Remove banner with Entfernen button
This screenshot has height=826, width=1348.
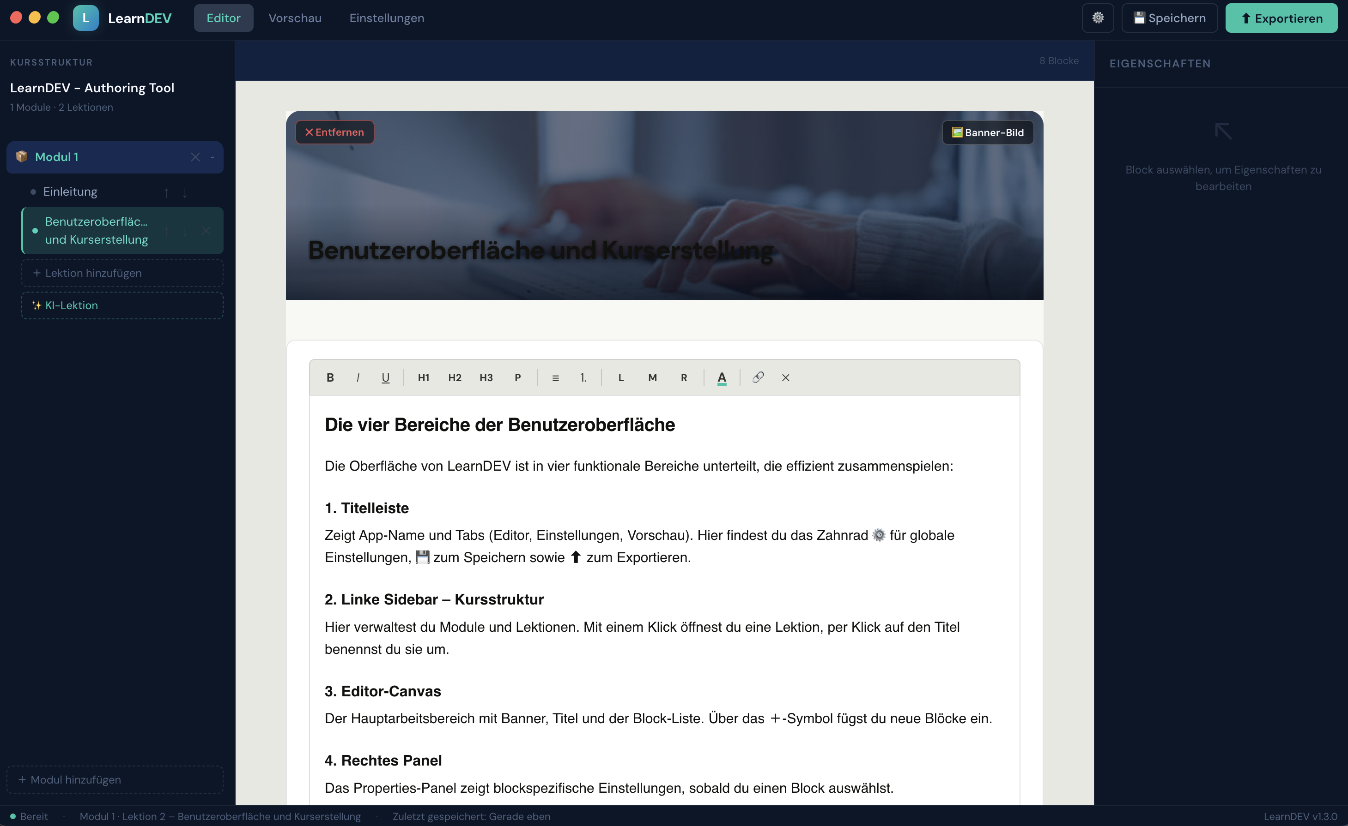pyautogui.click(x=334, y=132)
